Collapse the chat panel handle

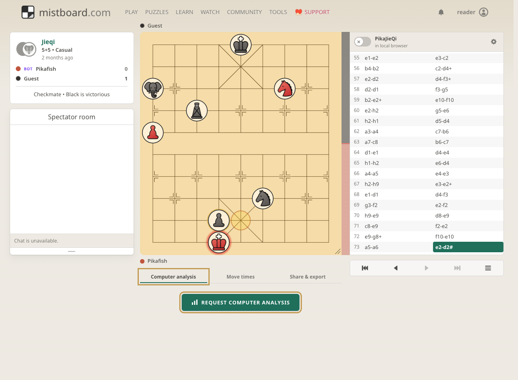pos(72,251)
